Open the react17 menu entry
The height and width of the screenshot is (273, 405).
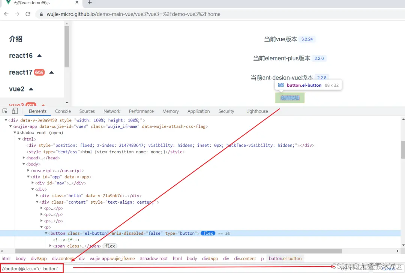(x=21, y=72)
